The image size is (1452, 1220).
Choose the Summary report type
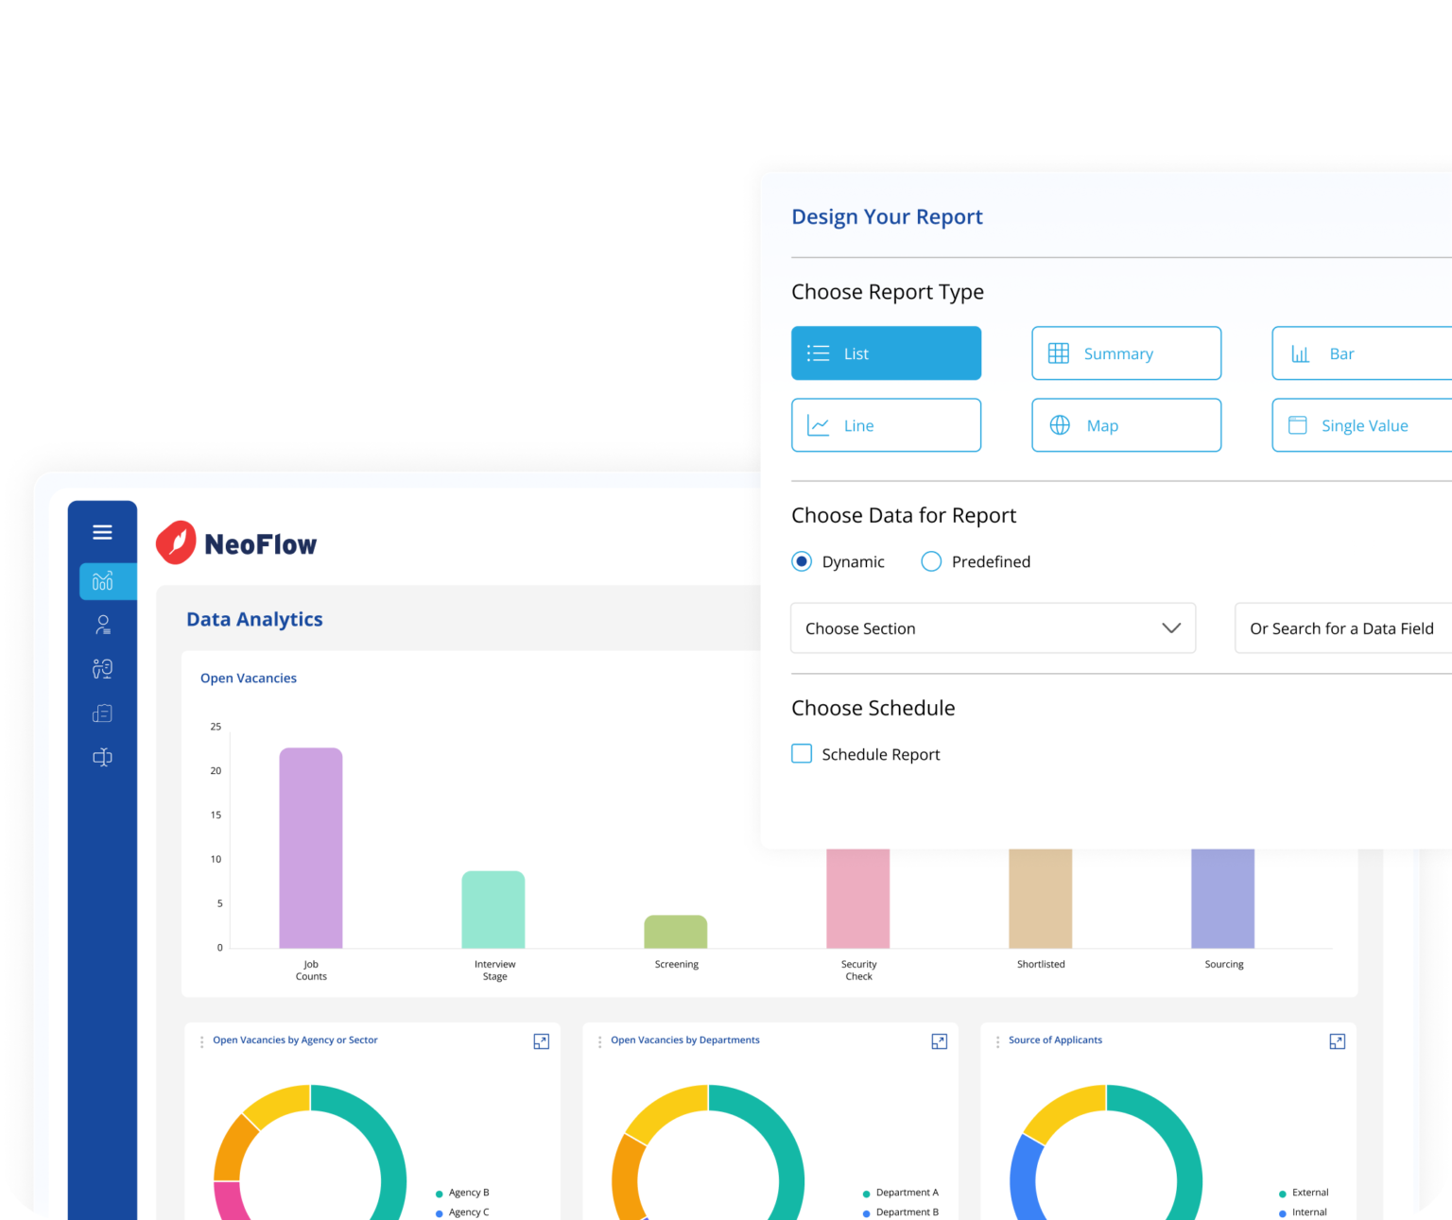(x=1126, y=353)
